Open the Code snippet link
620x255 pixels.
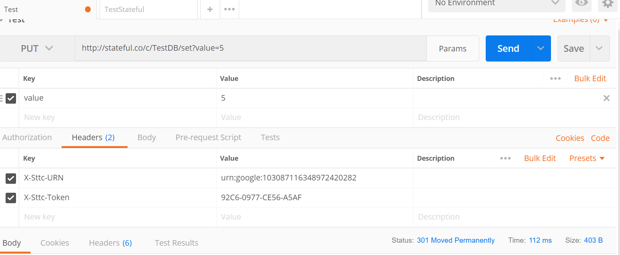coord(600,138)
